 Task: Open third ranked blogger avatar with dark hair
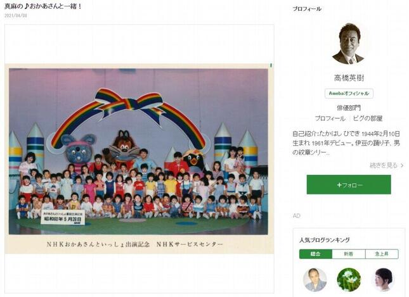click(382, 280)
